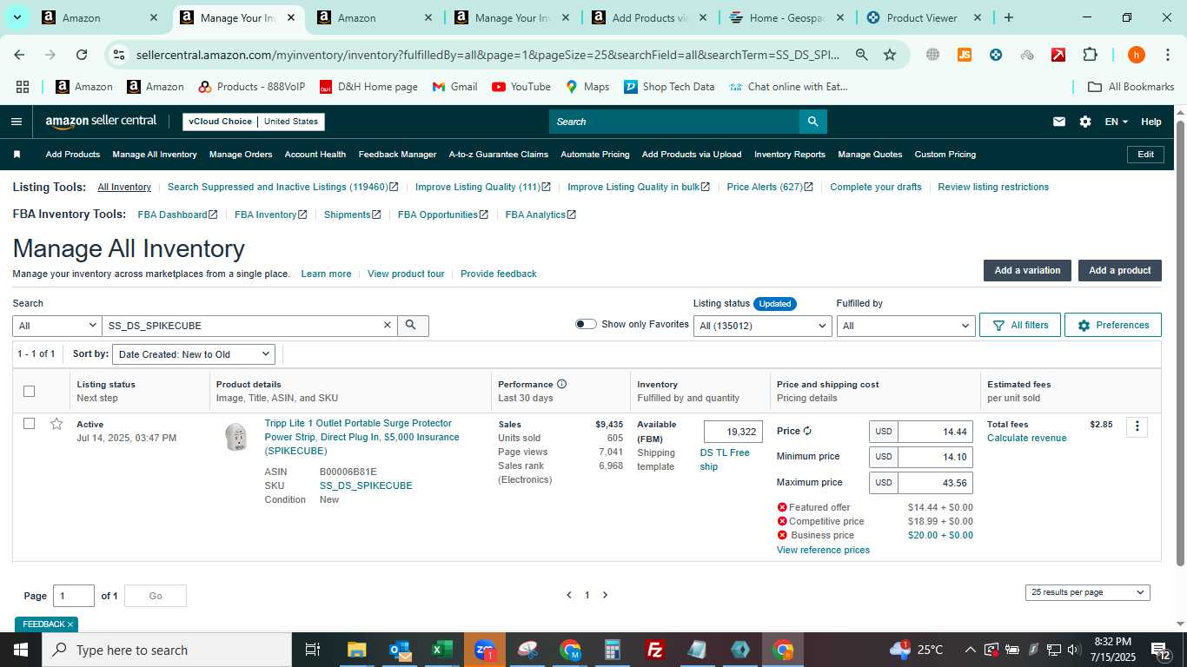Open the Preferences button
Image resolution: width=1187 pixels, height=667 pixels.
[1113, 325]
